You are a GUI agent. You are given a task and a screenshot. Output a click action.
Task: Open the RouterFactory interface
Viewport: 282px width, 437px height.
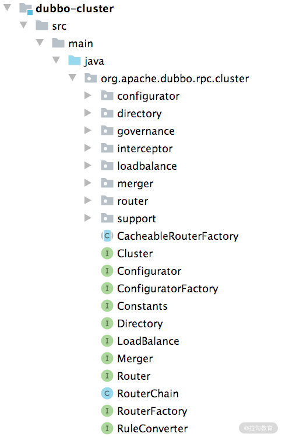point(152,411)
